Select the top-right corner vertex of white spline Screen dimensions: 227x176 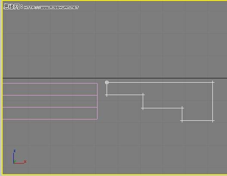click(x=213, y=83)
